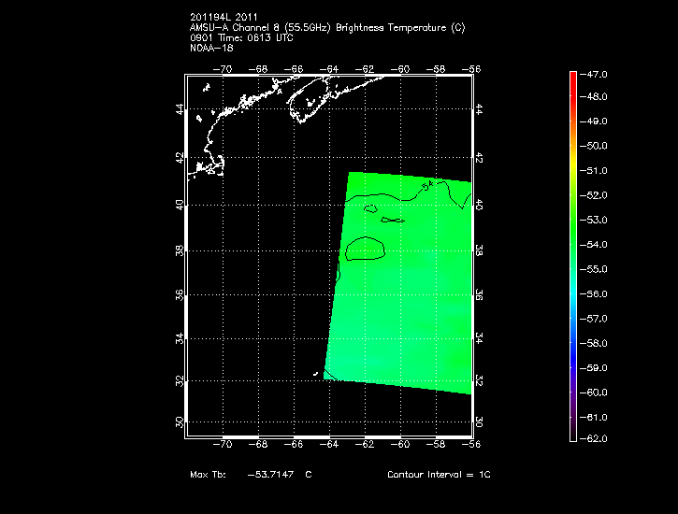The height and width of the screenshot is (514, 678).
Task: Click the '201194L 2011' storm identifier
Action: point(224,17)
